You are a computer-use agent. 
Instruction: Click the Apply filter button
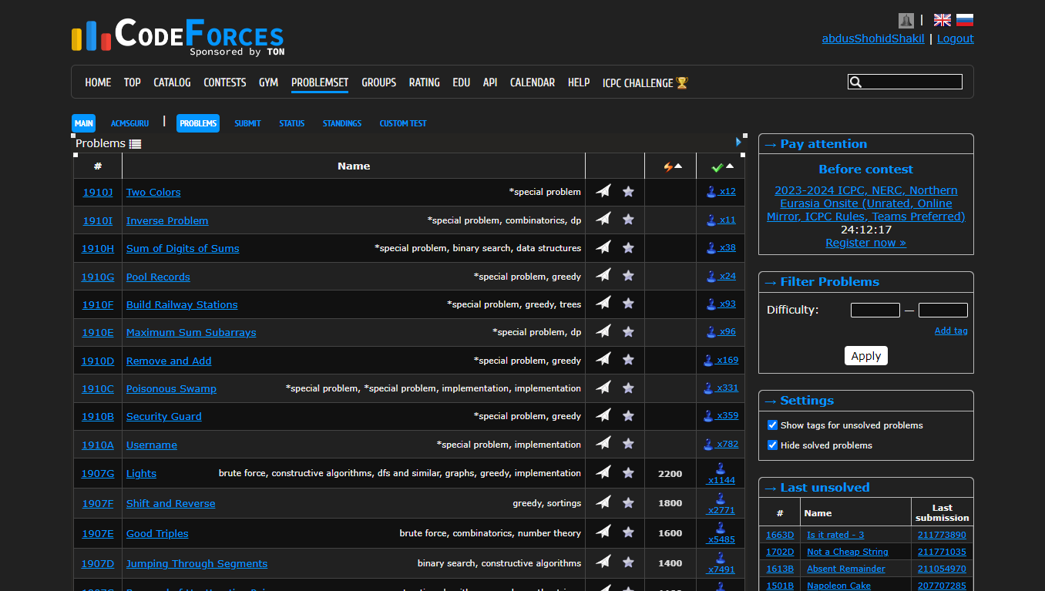pyautogui.click(x=866, y=355)
